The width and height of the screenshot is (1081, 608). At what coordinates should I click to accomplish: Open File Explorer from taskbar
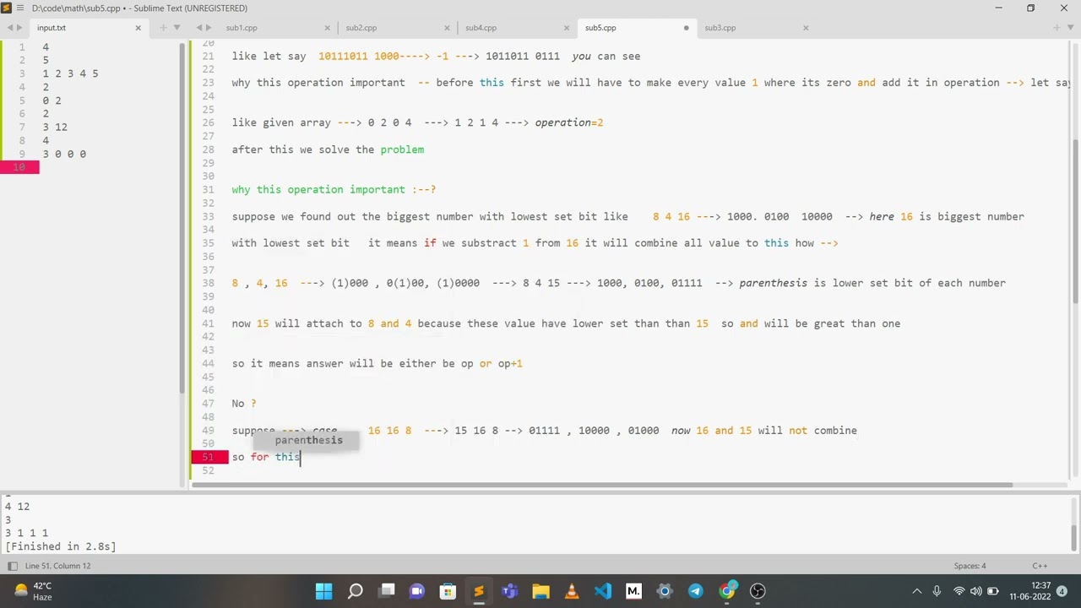pyautogui.click(x=540, y=591)
